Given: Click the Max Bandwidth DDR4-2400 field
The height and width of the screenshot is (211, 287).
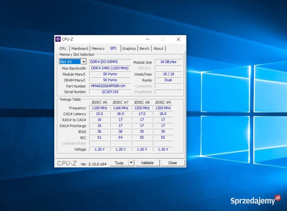Looking at the screenshot, I should pyautogui.click(x=110, y=68).
